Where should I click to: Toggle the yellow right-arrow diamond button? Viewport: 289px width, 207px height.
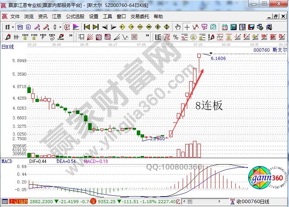click(x=131, y=27)
